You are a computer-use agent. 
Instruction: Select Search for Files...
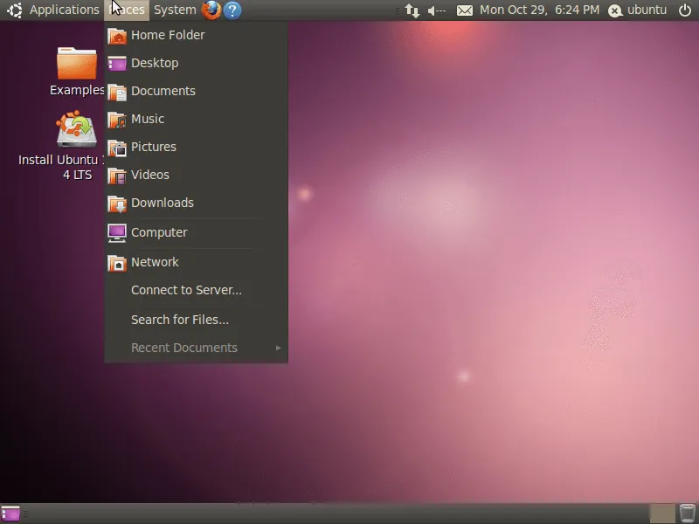pyautogui.click(x=196, y=320)
